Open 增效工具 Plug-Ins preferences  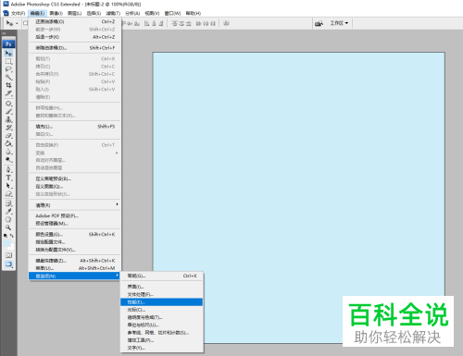pos(162,340)
